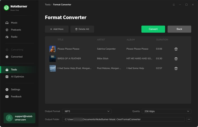The width and height of the screenshot is (198, 127).
Task: Delete the Please Please Please track
Action: click(176, 49)
